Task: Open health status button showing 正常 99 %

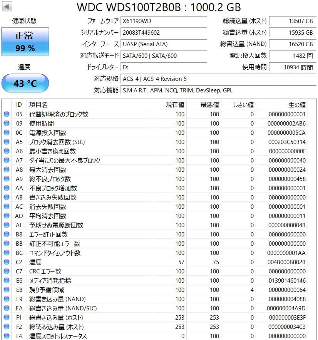Action: pos(25,42)
